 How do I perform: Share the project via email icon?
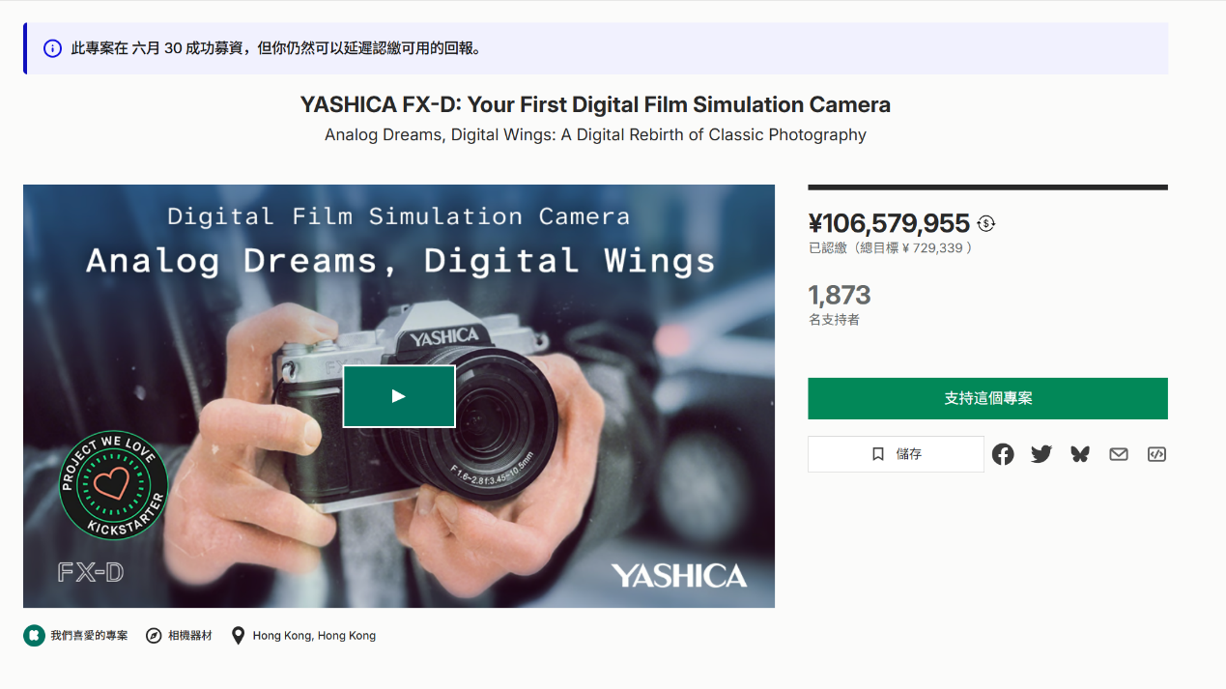coord(1119,454)
